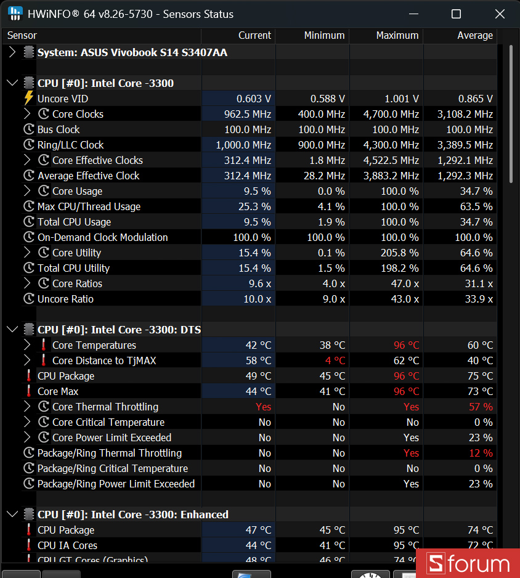Maximize the HWiNFO Sensors Status window

[x=457, y=14]
